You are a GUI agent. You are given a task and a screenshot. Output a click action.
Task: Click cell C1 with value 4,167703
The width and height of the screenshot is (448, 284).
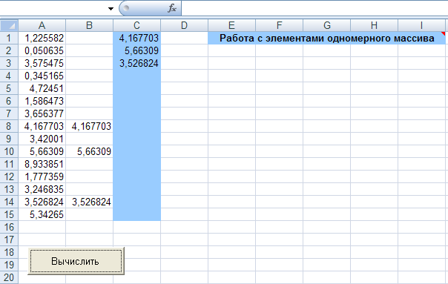[137, 38]
